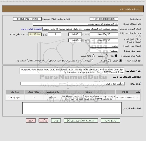The width and height of the screenshot is (146, 141).
Task: Click the ردیف column header
Action: 138,92
